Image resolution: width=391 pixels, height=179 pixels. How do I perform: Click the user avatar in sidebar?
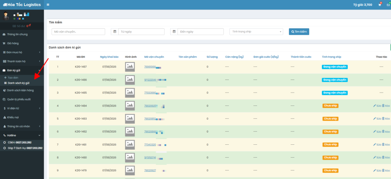(x=5, y=16)
